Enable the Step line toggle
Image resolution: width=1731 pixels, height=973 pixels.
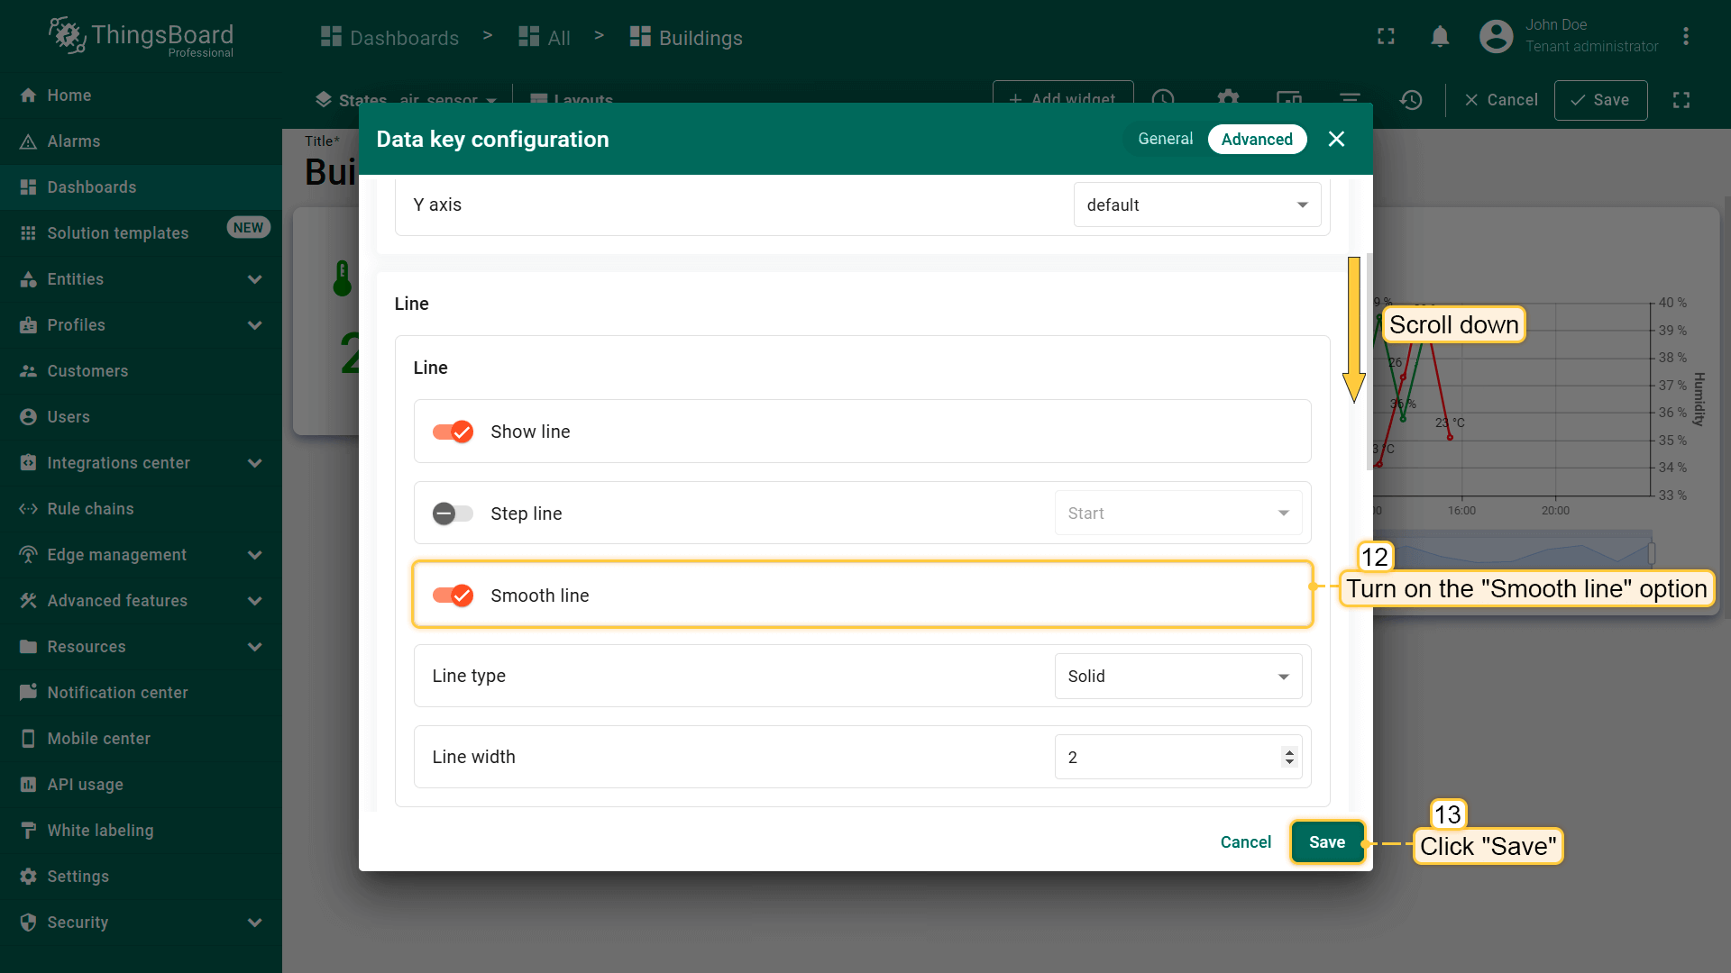pyautogui.click(x=453, y=514)
